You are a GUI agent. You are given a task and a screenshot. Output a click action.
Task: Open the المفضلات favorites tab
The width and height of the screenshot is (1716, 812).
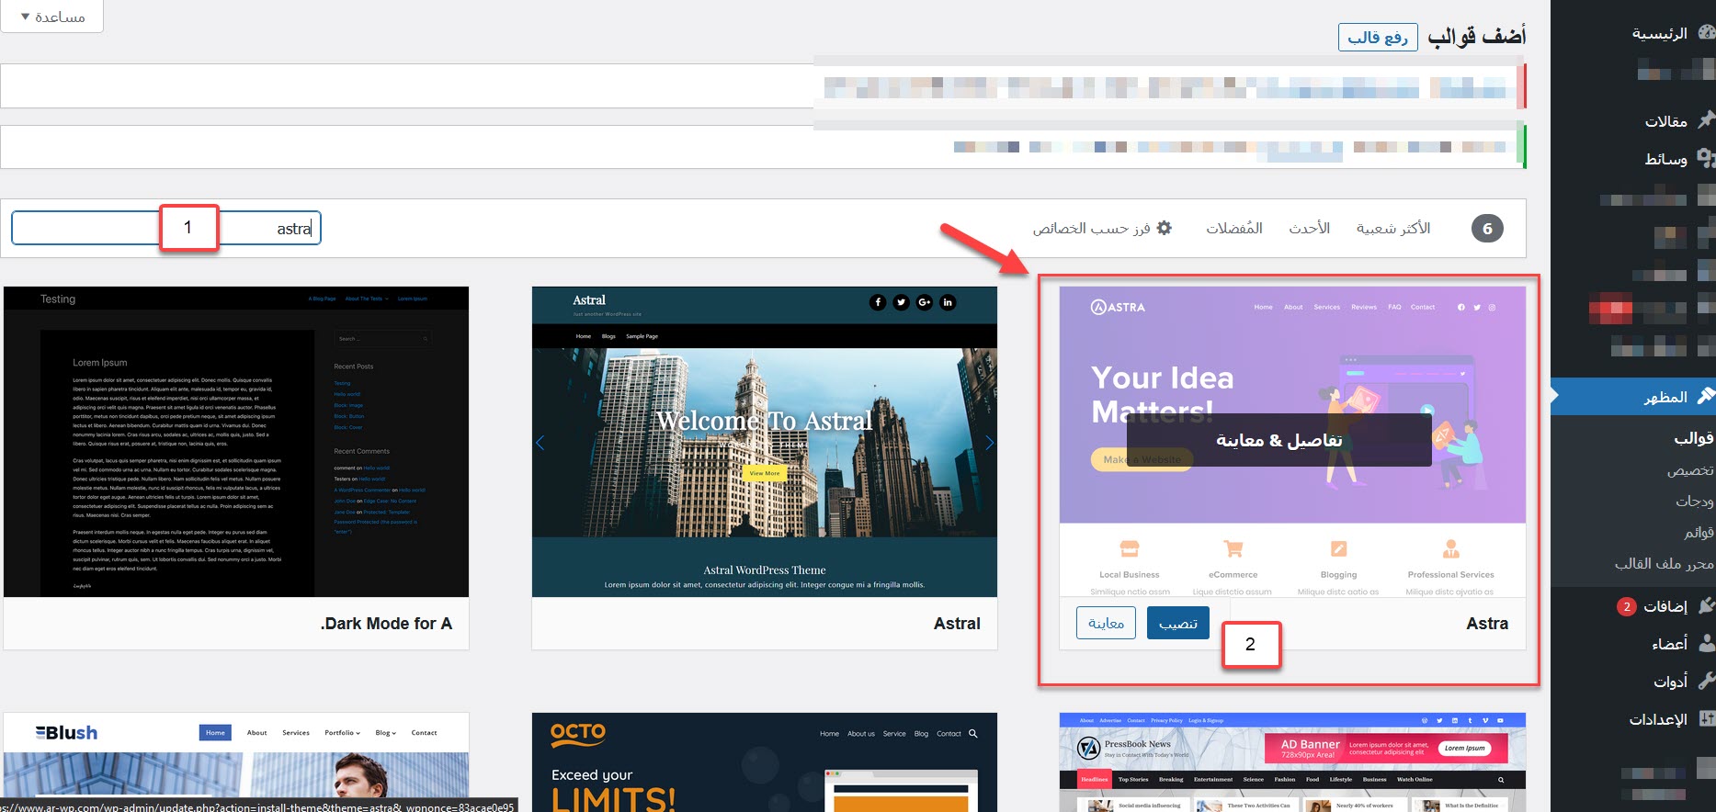[x=1233, y=228]
